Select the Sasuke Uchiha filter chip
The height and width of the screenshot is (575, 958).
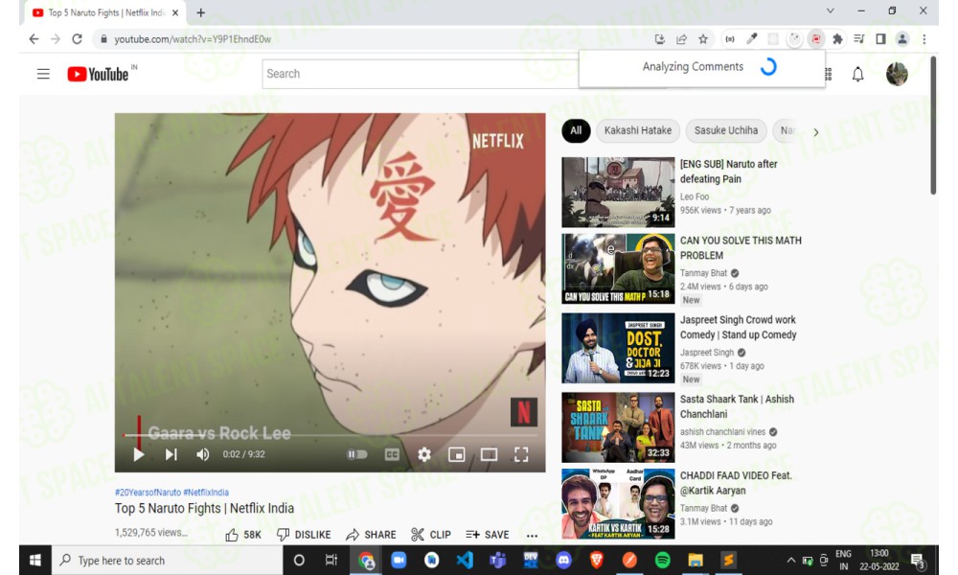726,130
